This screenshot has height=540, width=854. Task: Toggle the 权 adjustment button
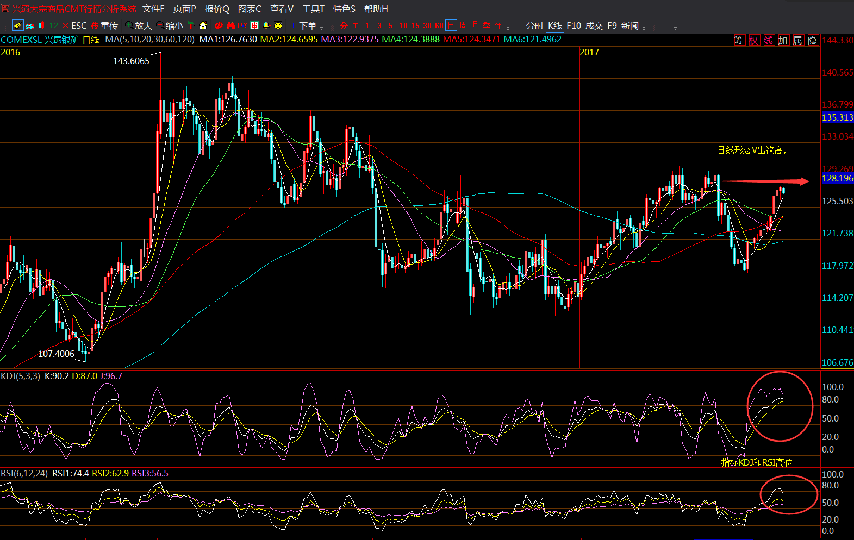tap(753, 40)
